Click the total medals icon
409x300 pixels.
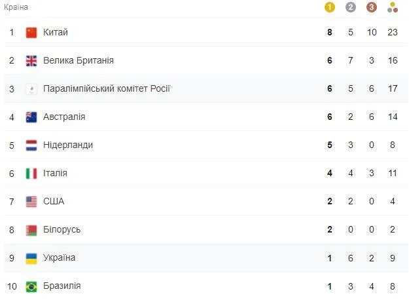[x=393, y=7]
